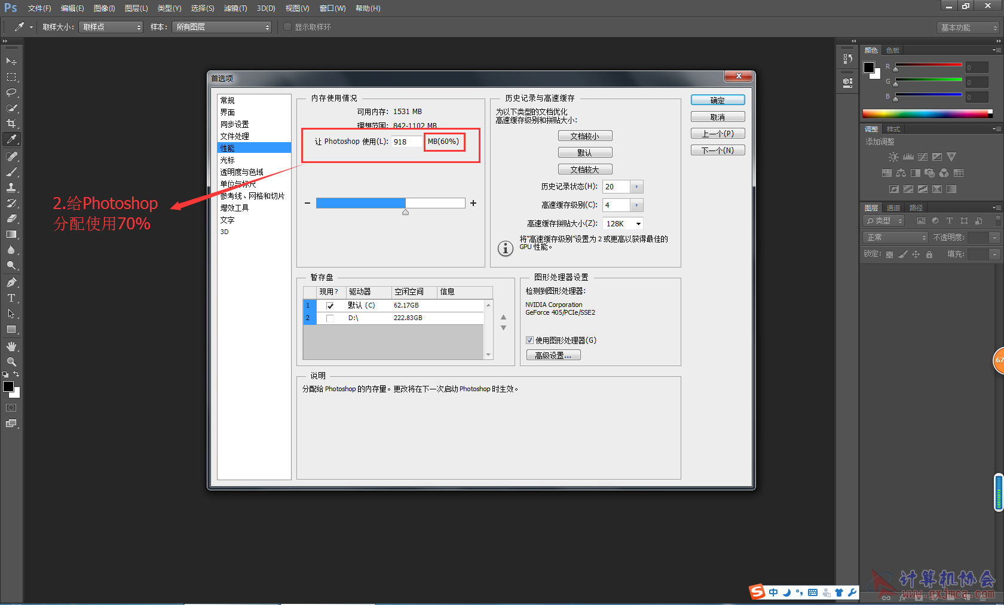Open the sample size dropdown
Viewport: 1004px width, 605px height.
coord(111,27)
